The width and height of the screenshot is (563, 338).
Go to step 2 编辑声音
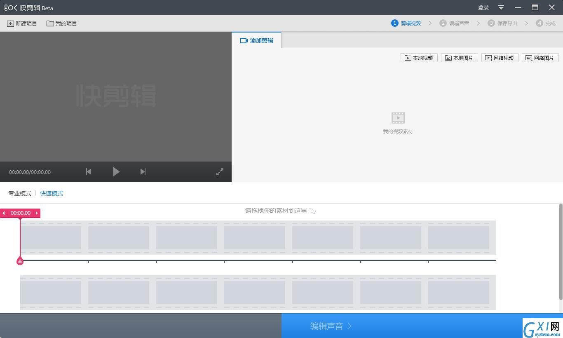click(x=454, y=23)
